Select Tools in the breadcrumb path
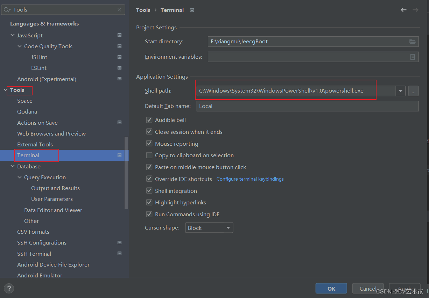 (143, 10)
